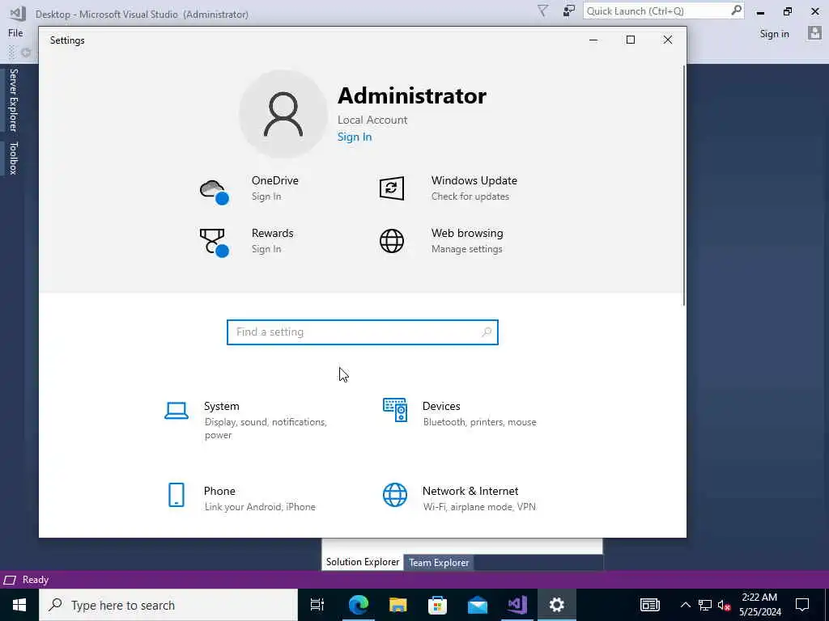Click the taskbar Type here to search box
This screenshot has height=621, width=829.
point(168,605)
